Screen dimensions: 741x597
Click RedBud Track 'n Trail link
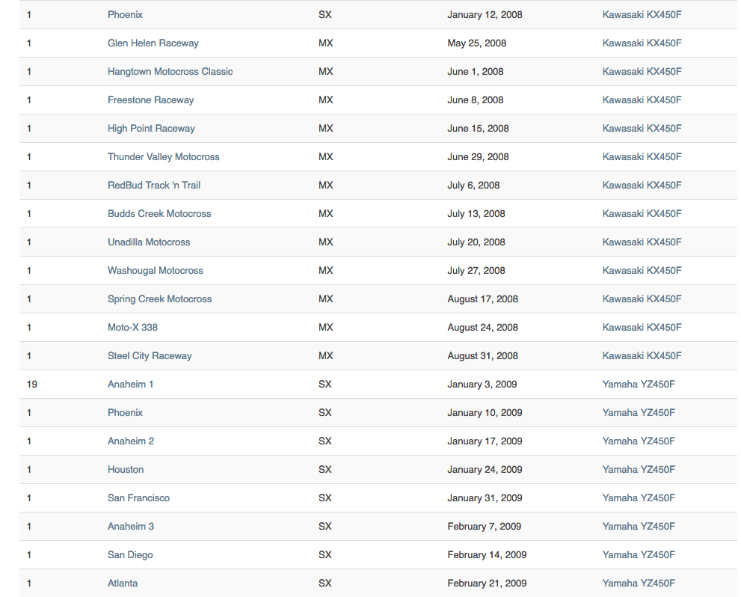click(153, 186)
